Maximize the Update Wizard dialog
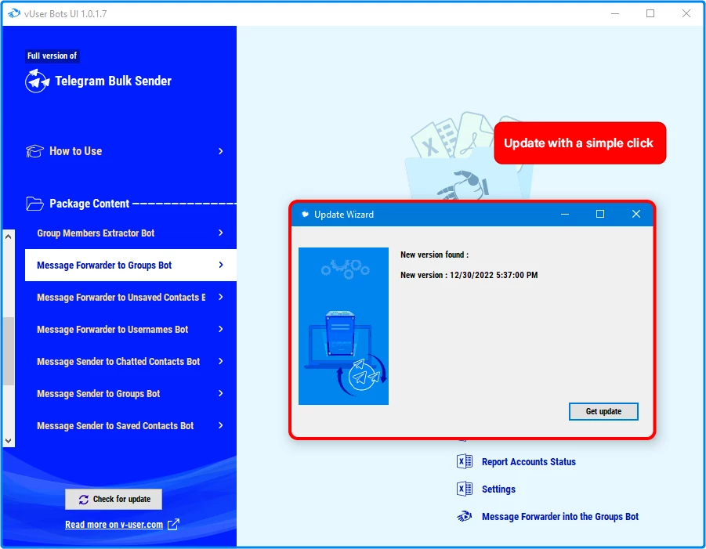 600,215
